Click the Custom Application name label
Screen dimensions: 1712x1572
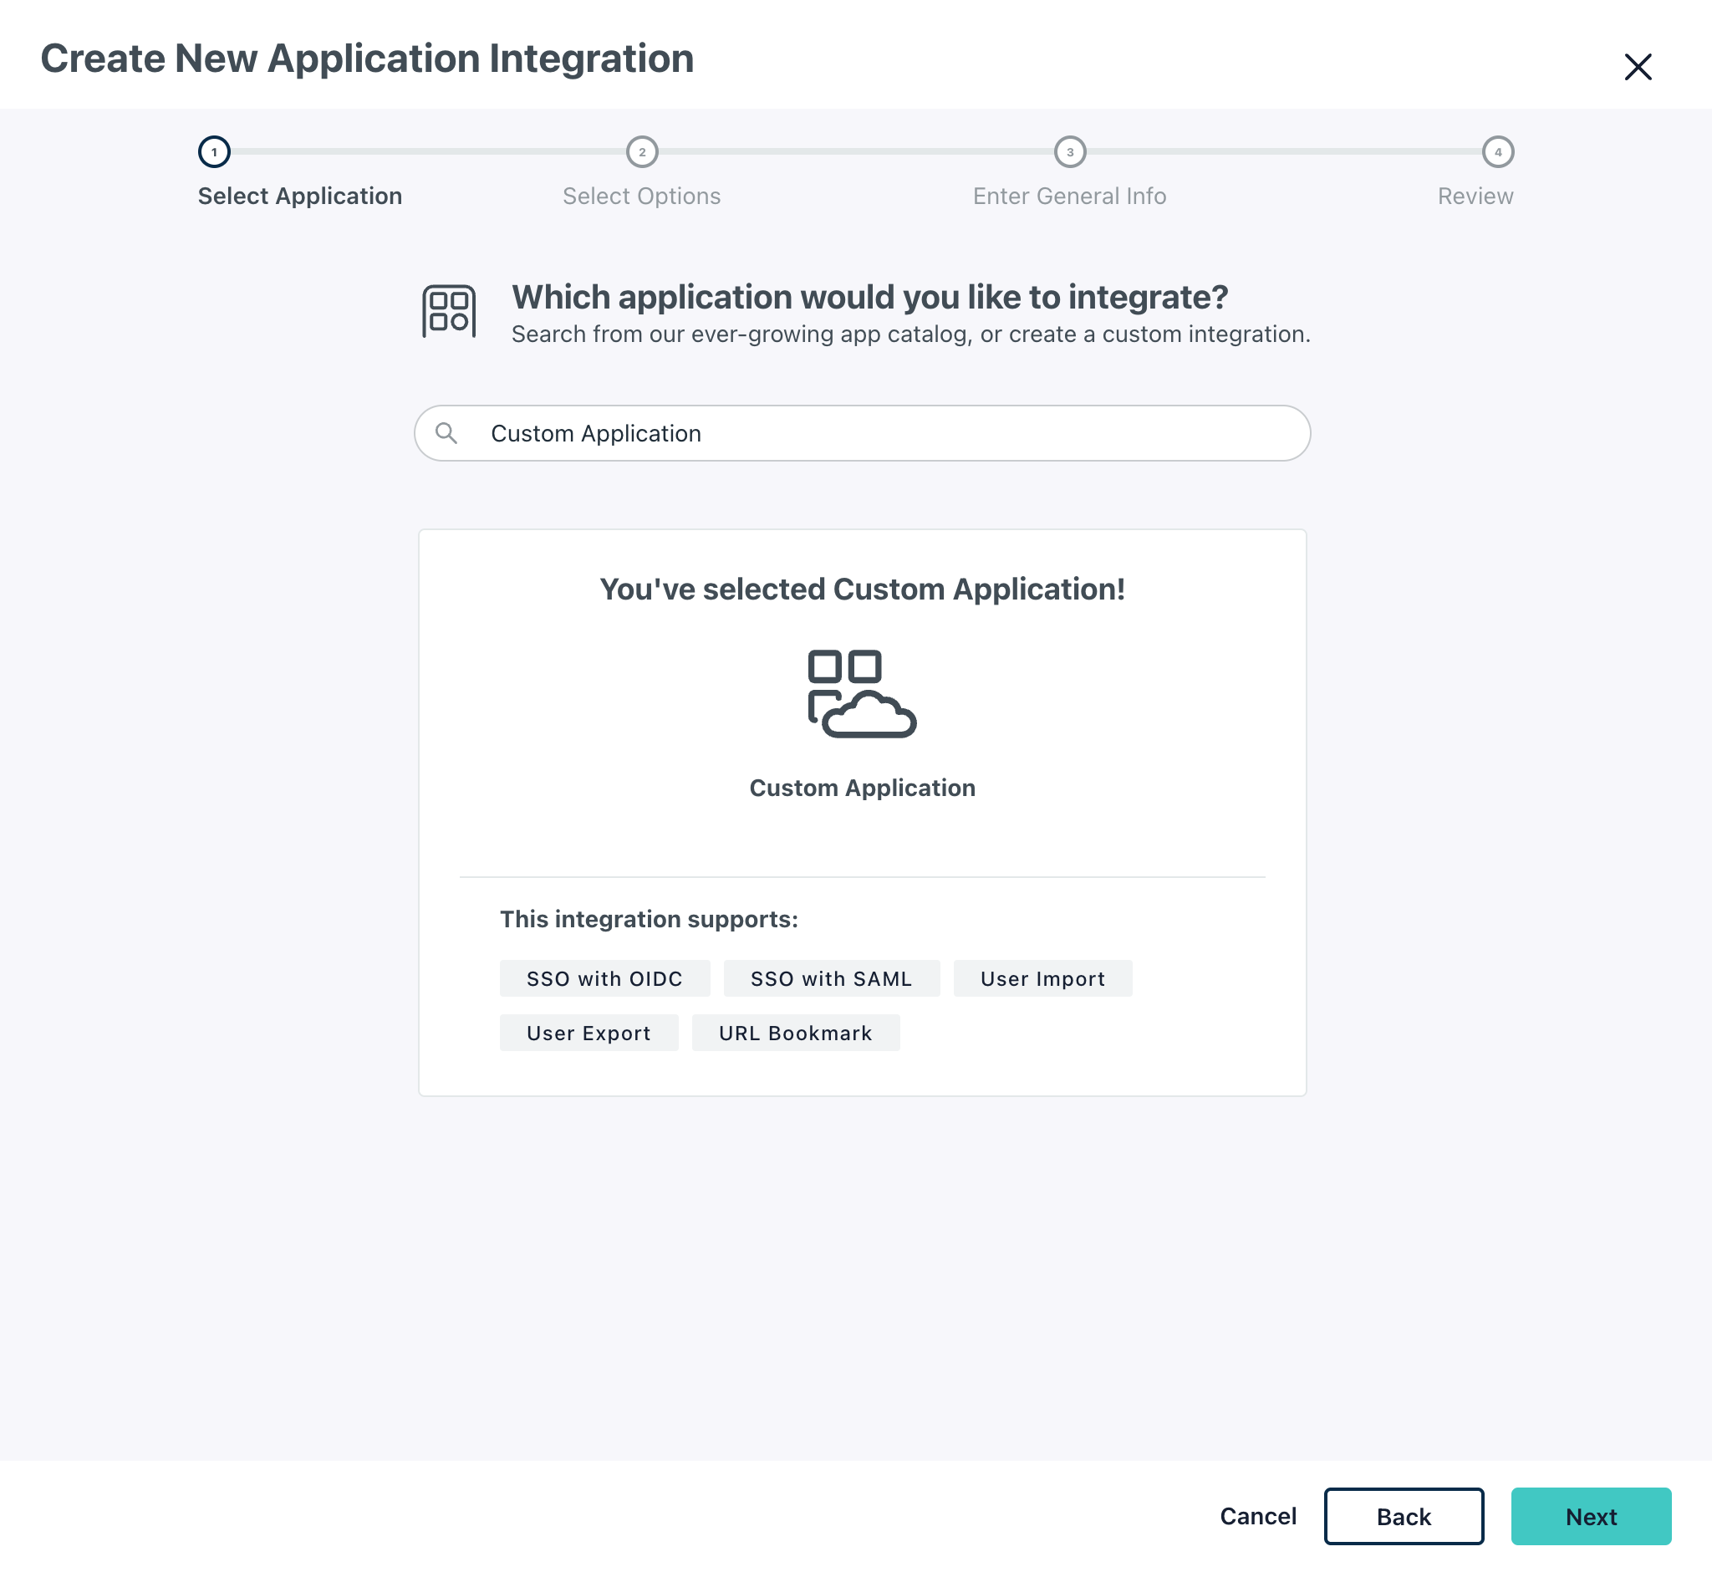pyautogui.click(x=862, y=787)
